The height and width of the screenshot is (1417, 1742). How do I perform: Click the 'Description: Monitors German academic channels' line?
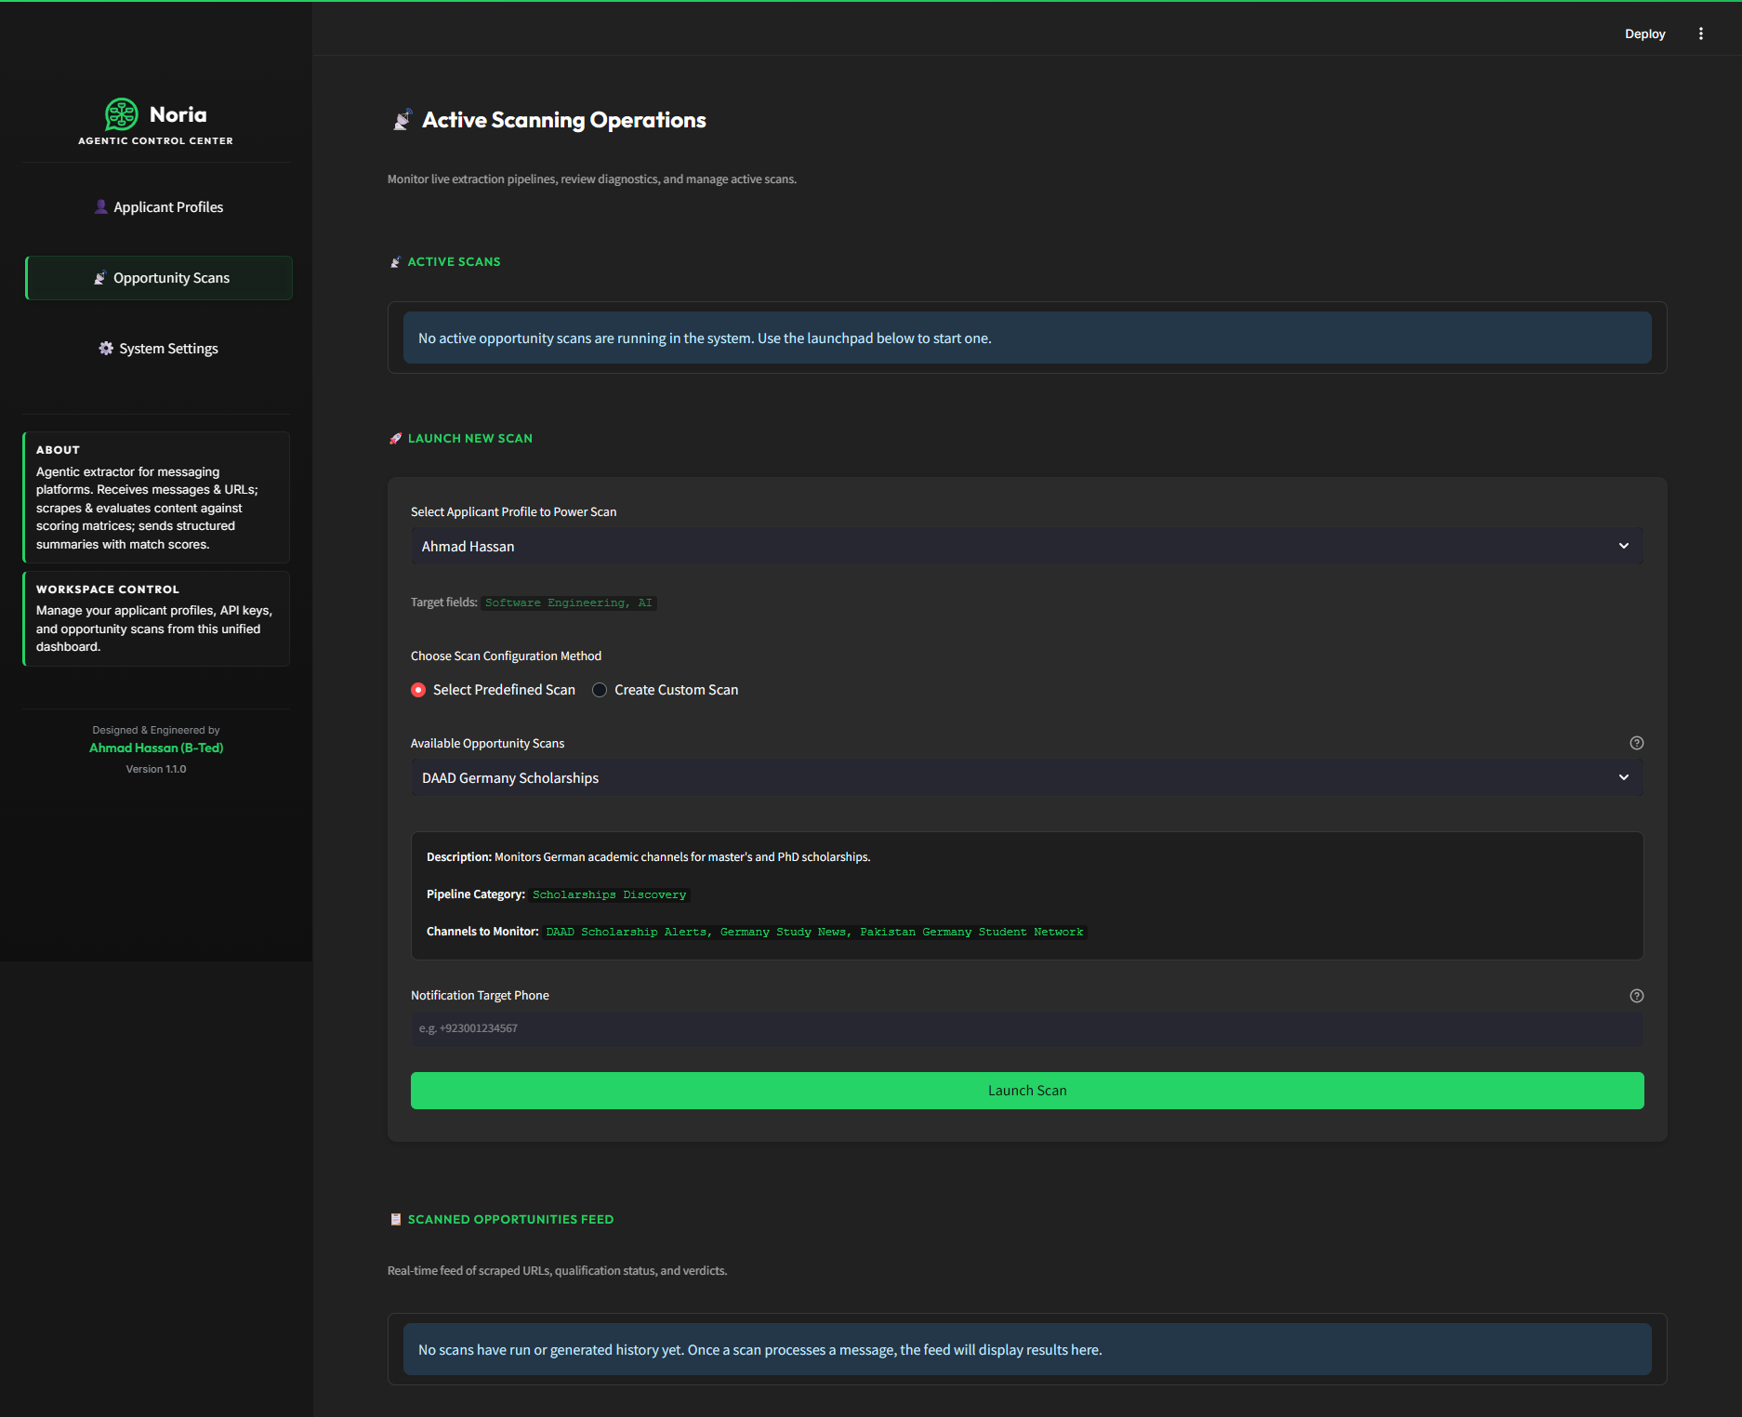(x=648, y=857)
